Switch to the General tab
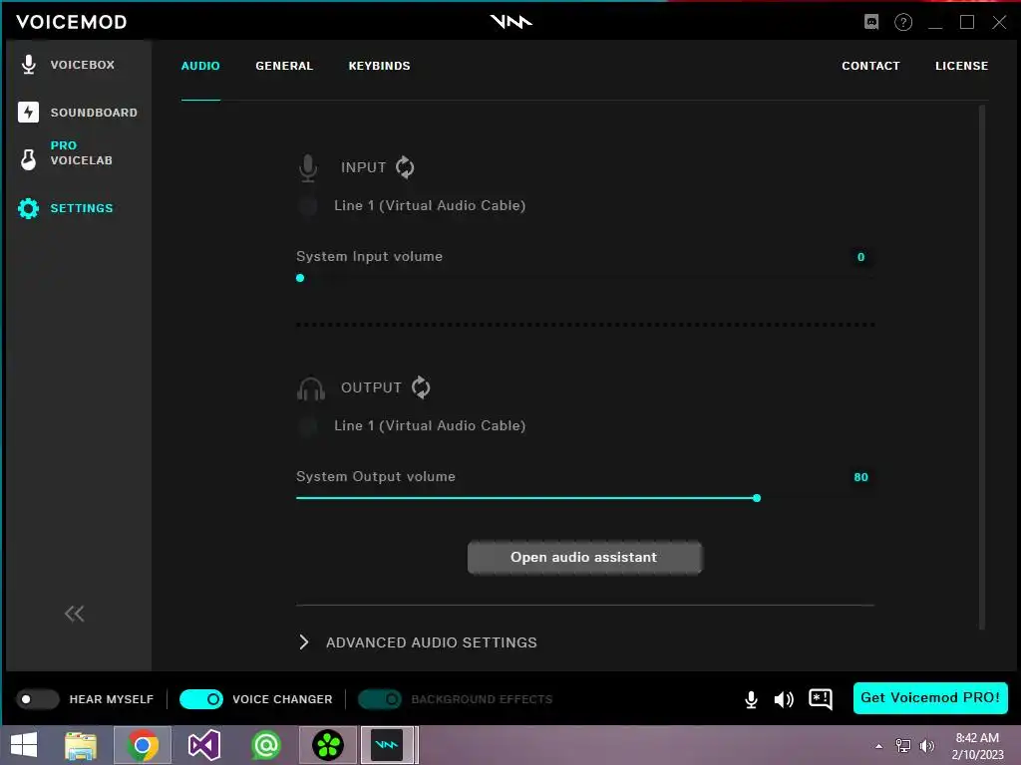Screen dimensions: 1021x765 coord(284,66)
